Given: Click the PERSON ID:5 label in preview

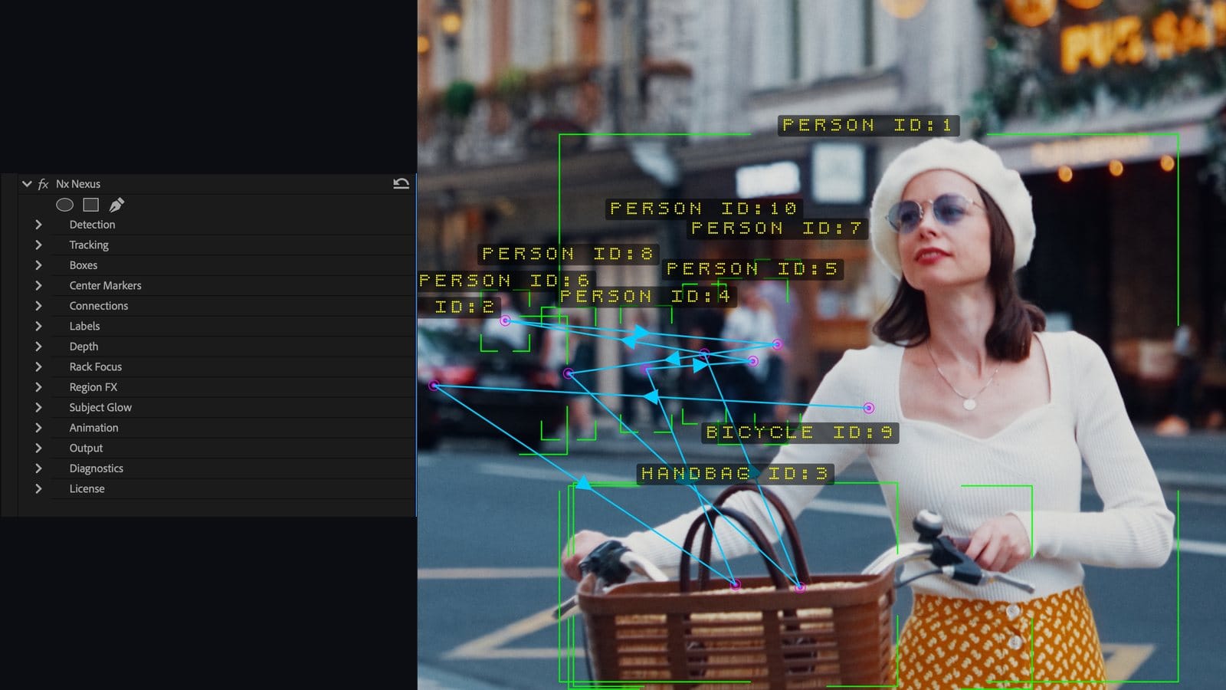Looking at the screenshot, I should click(752, 269).
